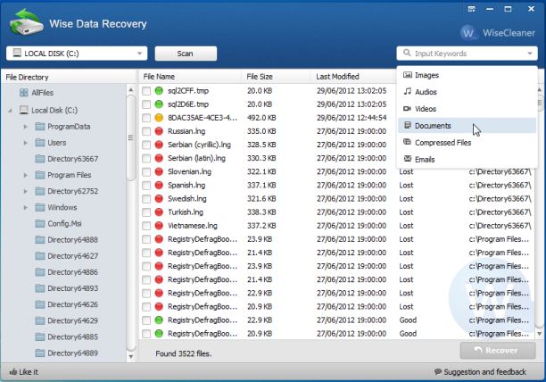Tick the Serbian (latin).lng checkbox
Image resolution: width=546 pixels, height=382 pixels.
[146, 159]
